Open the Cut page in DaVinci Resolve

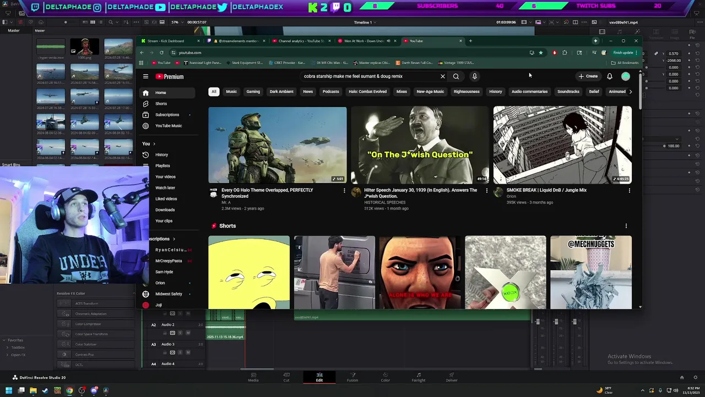click(x=286, y=377)
